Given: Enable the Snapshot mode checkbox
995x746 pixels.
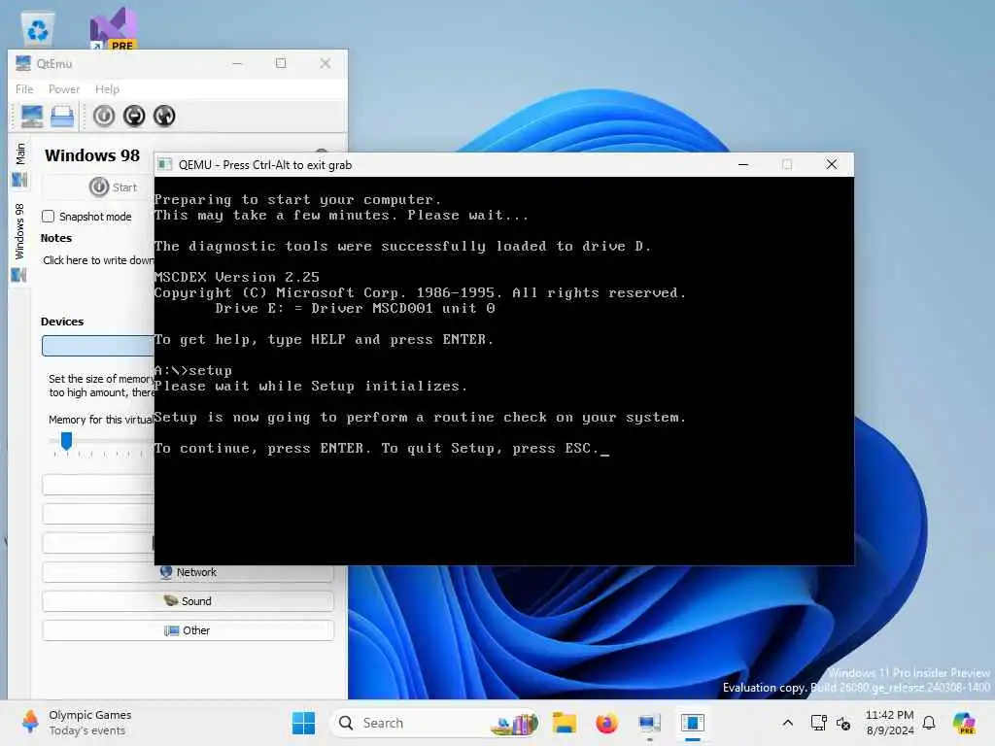Looking at the screenshot, I should 49,217.
